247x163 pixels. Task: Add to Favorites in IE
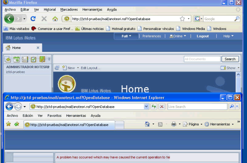[x=17, y=124]
